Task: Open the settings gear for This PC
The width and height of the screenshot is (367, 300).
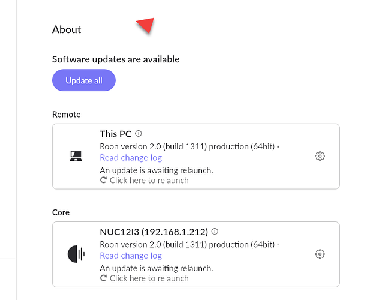Action: [x=320, y=156]
